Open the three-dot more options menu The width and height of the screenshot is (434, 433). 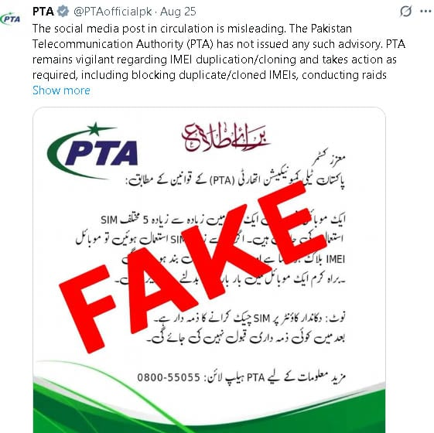coord(425,12)
